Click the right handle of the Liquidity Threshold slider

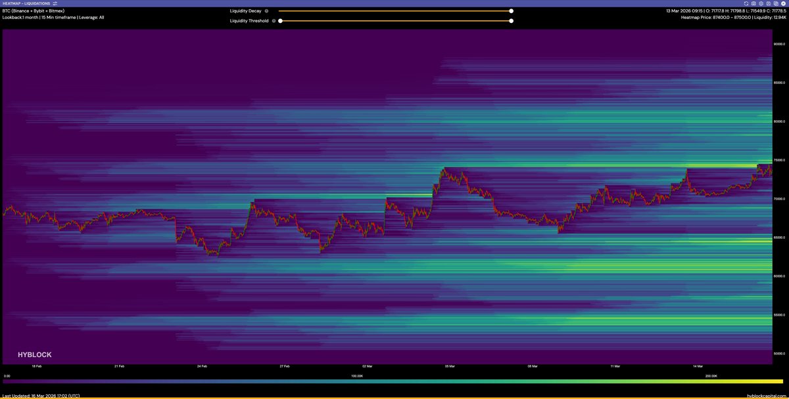coord(511,20)
